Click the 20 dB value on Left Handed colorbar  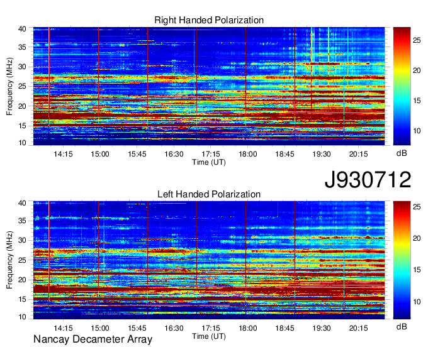pyautogui.click(x=417, y=238)
